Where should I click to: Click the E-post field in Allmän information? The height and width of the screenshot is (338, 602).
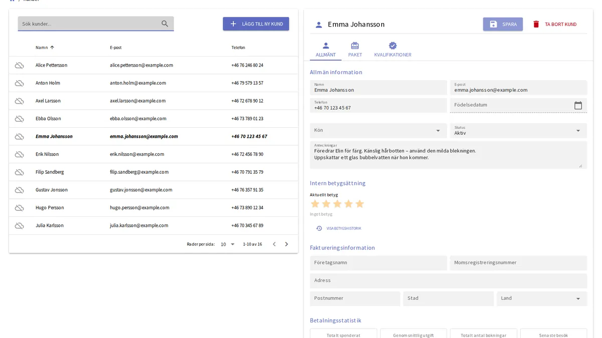[x=518, y=88]
